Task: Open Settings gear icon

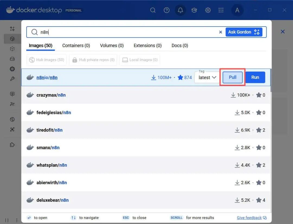Action: [x=208, y=10]
